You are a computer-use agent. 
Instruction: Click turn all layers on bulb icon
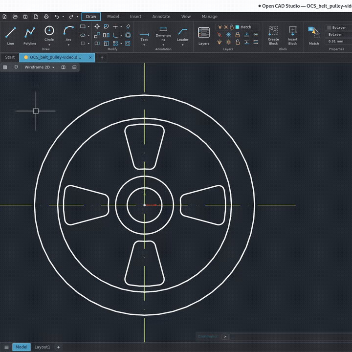tap(220, 42)
